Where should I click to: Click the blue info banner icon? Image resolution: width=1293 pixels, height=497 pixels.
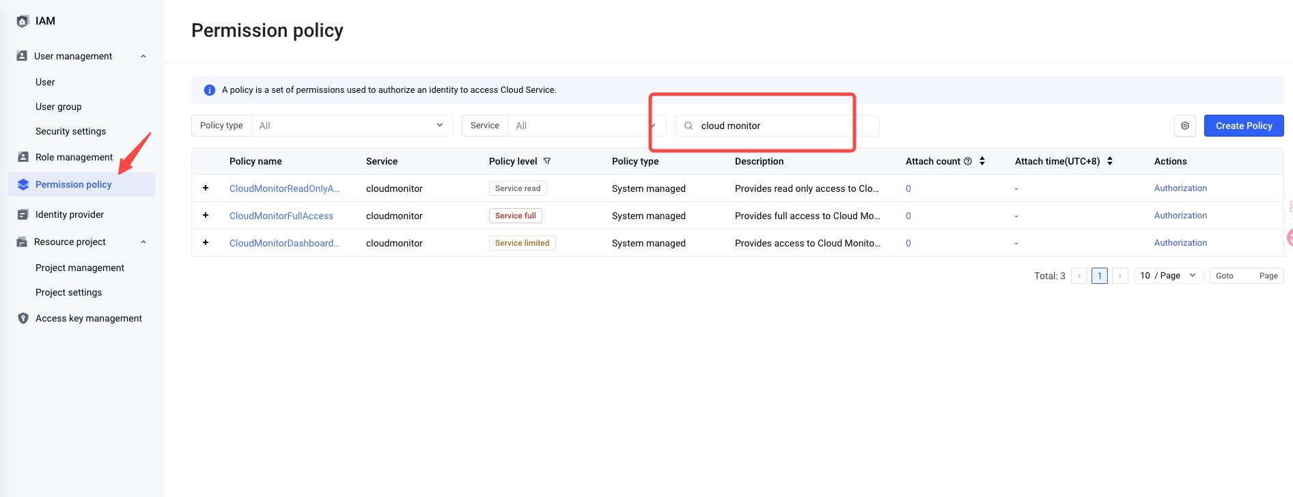click(210, 90)
